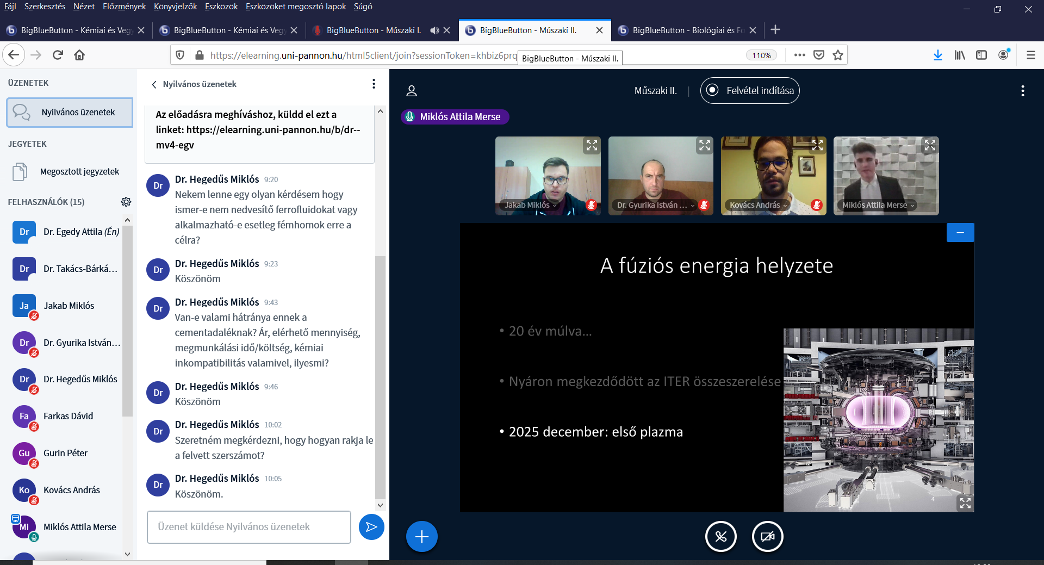Click Dr. Hegedűs Miklós in the user list
This screenshot has width=1044, height=565.
[80, 379]
